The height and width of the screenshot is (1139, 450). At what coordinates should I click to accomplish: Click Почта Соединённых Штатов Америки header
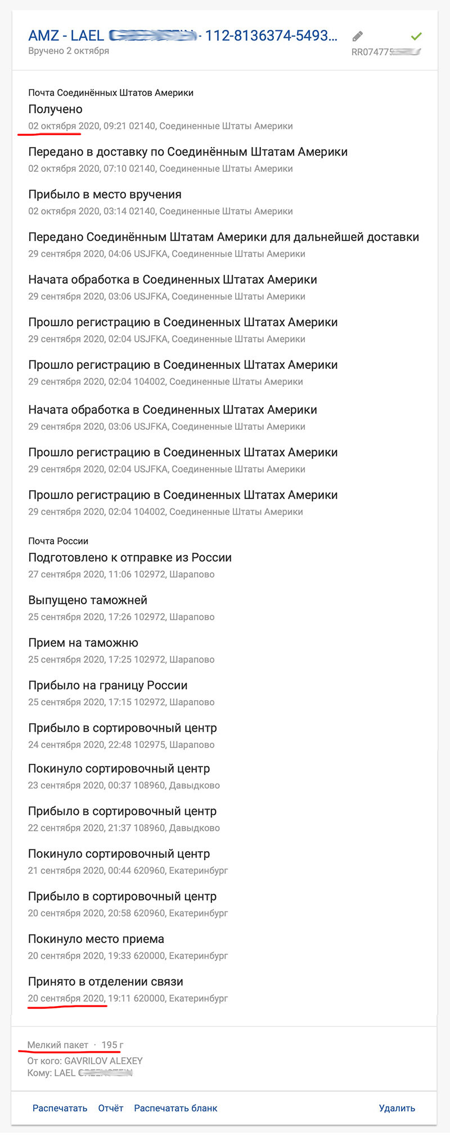click(111, 92)
